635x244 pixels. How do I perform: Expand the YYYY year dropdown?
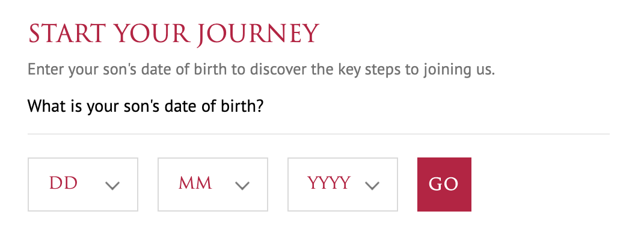(x=343, y=185)
